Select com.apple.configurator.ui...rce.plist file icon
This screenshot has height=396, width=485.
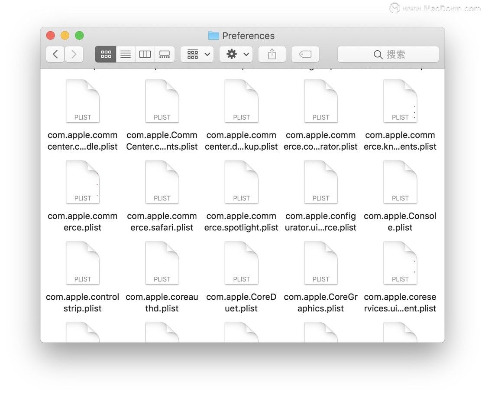[x=321, y=182]
